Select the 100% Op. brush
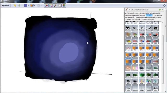The width and height of the screenshot is (167, 93). click(156, 28)
